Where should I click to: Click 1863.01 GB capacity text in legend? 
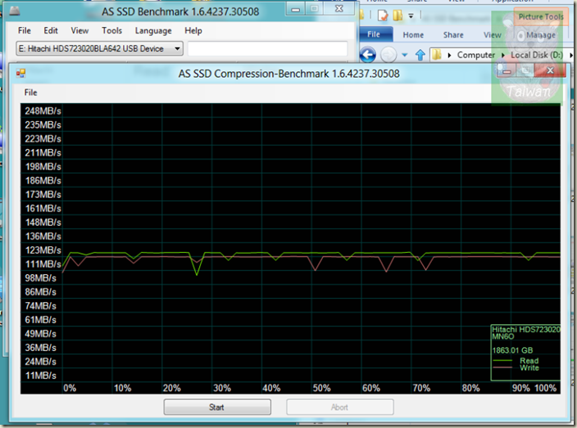(512, 350)
